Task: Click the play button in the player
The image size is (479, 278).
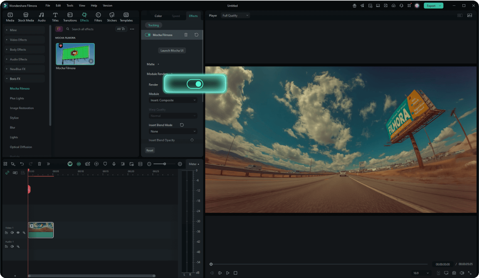Action: [x=227, y=273]
